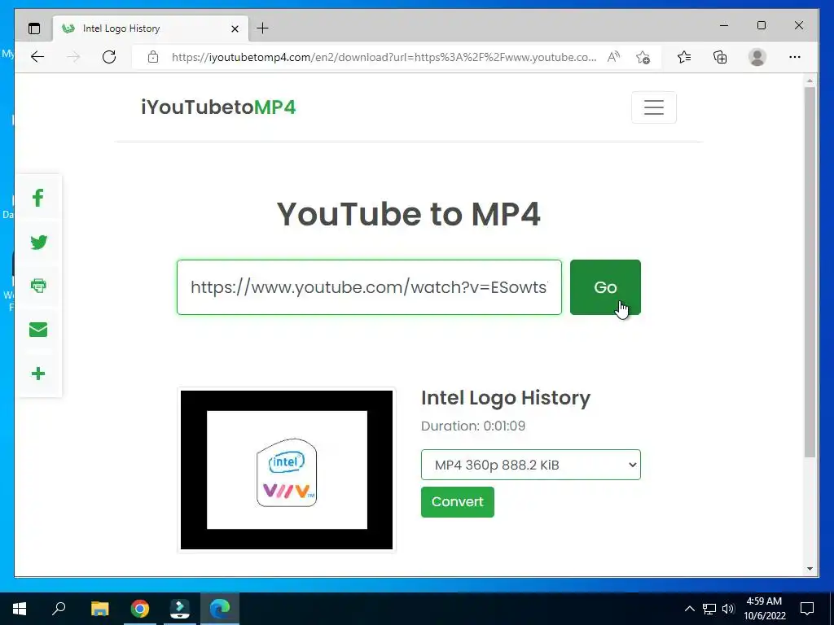Go back to the previous page
Image resolution: width=834 pixels, height=625 pixels.
pyautogui.click(x=37, y=57)
